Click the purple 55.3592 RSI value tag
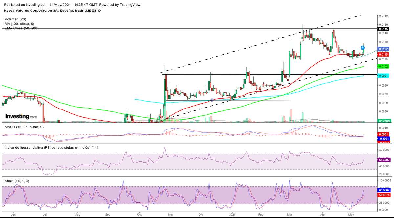 click(x=383, y=160)
